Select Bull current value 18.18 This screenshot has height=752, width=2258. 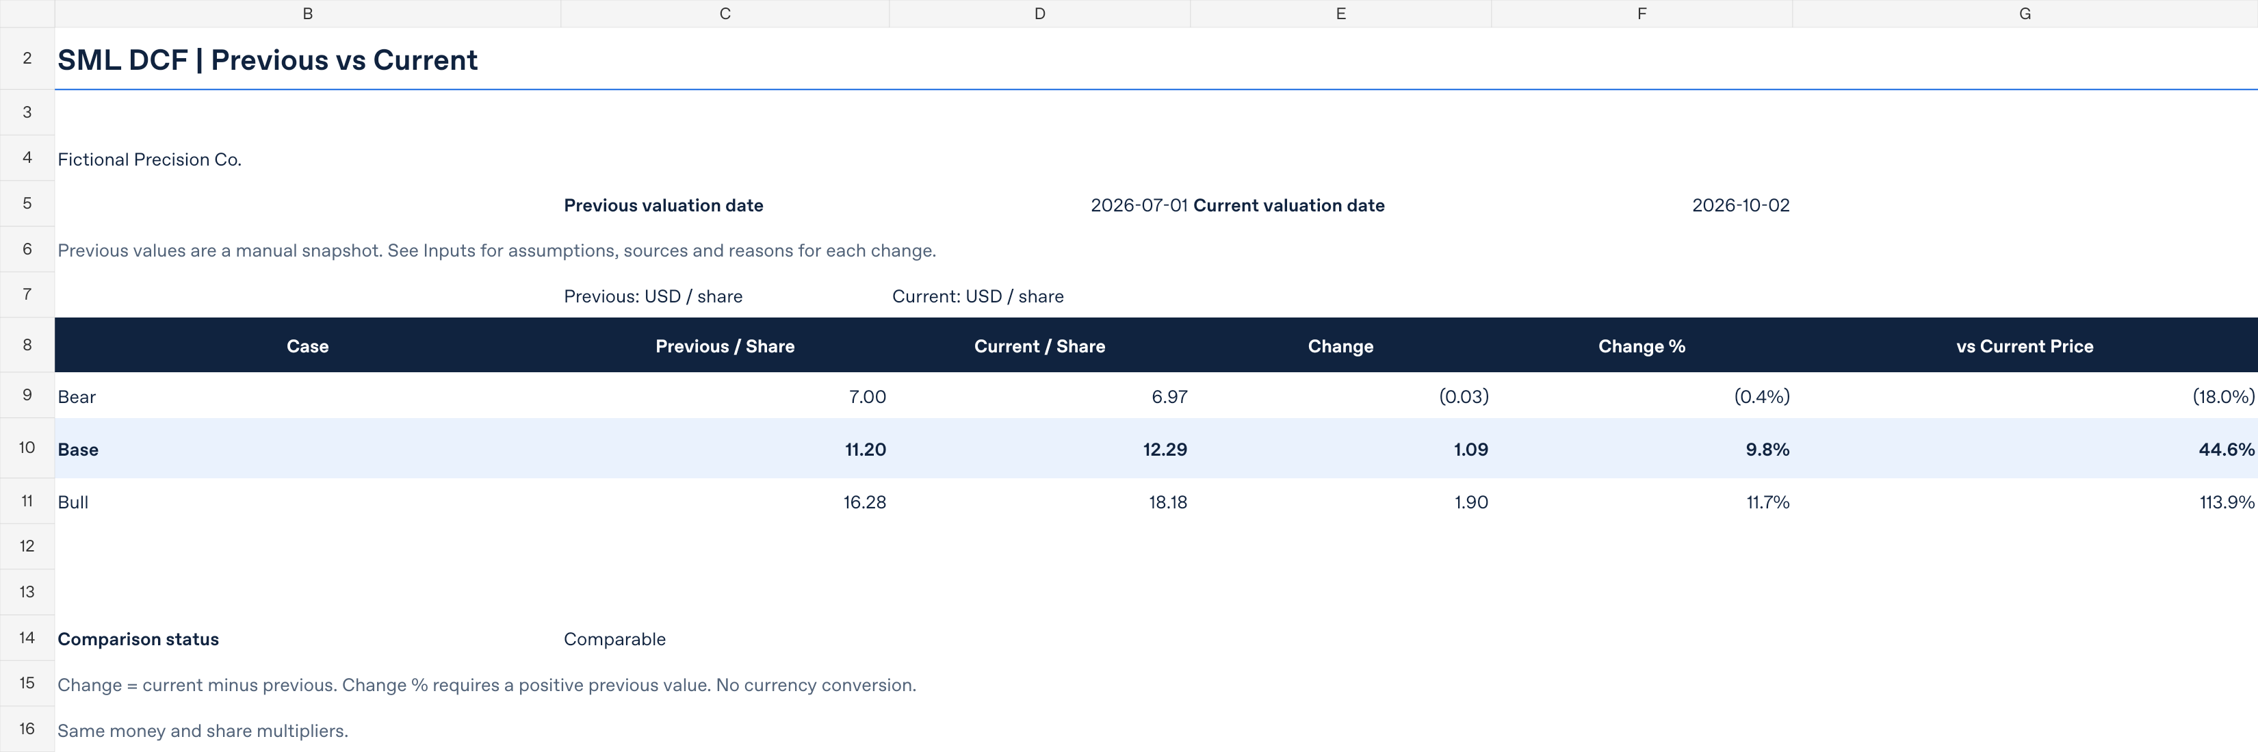[x=1039, y=502]
